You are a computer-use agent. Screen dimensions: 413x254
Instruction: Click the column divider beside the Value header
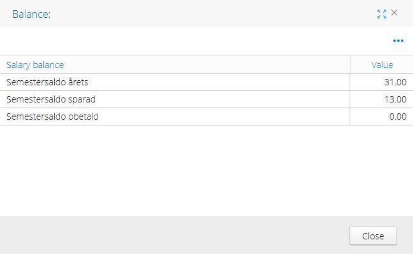(350, 65)
